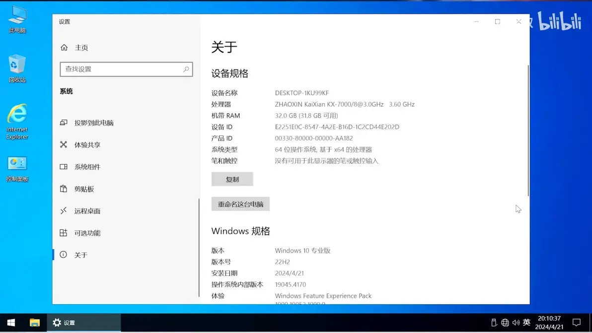
Task: Click the 系统 sidebar section heading
Action: click(x=66, y=91)
